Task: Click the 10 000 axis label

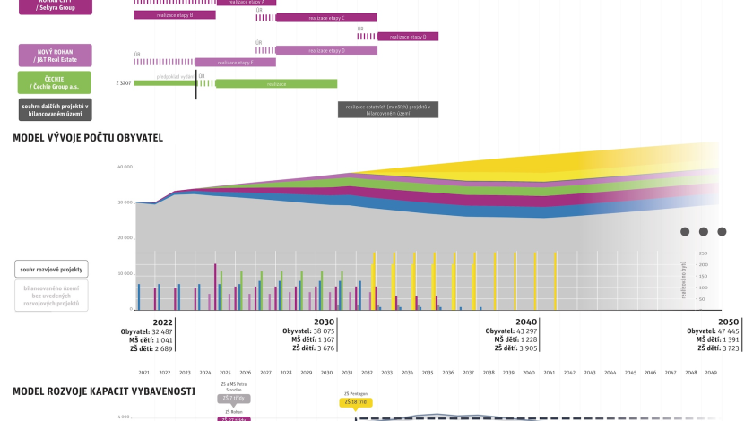Action: (125, 273)
